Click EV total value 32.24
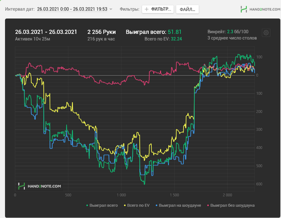 click(176, 39)
